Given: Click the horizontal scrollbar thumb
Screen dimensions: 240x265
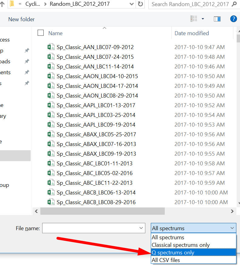Looking at the screenshot, I should [102, 211].
